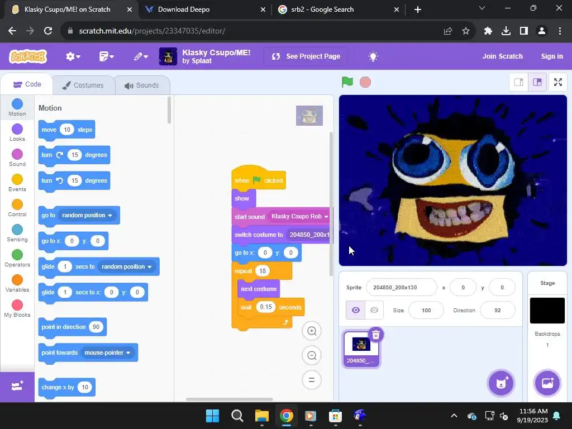
Task: Select the Motion block category
Action: coord(17,108)
